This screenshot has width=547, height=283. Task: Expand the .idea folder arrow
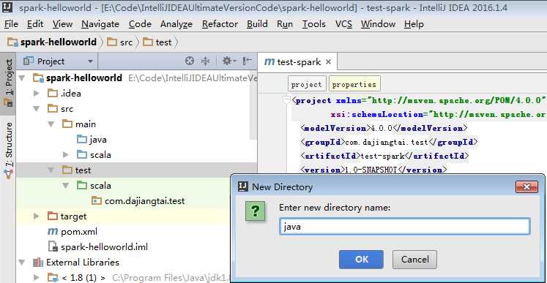click(37, 94)
